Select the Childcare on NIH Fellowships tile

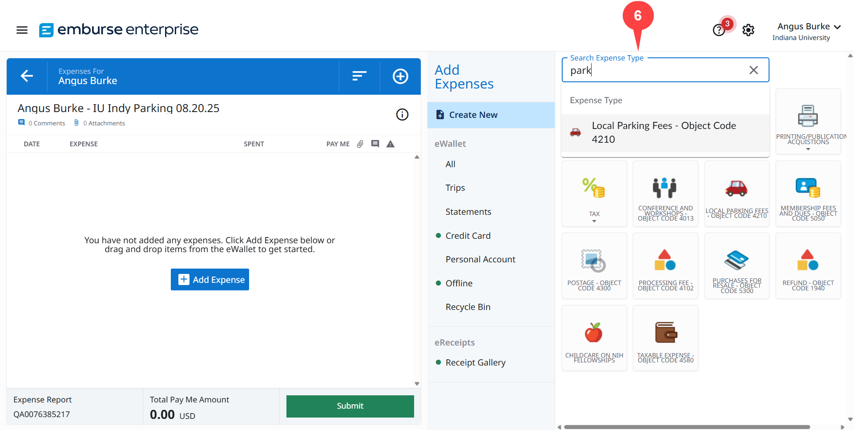[x=594, y=338]
